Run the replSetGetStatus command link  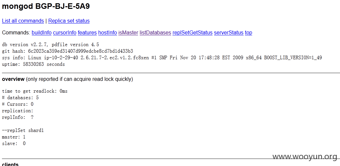click(192, 32)
